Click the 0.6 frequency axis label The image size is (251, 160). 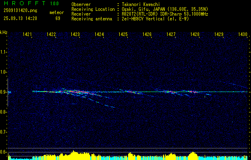pyautogui.click(x=3, y=152)
